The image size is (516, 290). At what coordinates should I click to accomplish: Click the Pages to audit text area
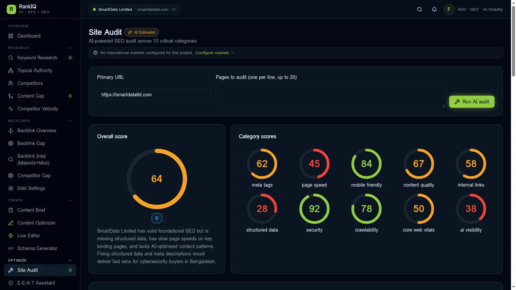(x=330, y=95)
